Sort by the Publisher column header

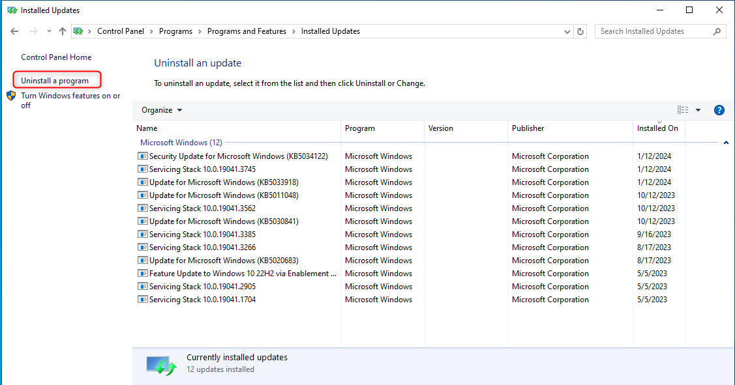[570, 128]
